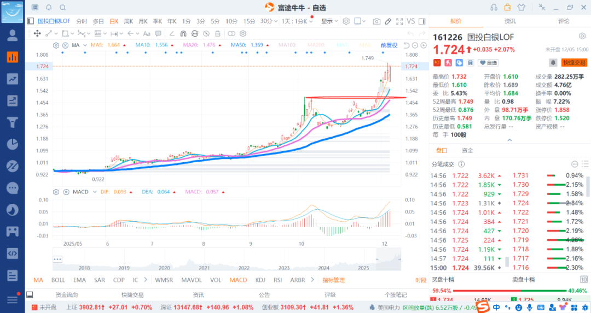
Task: Select the move crosshair drawing tool
Action: point(37,33)
